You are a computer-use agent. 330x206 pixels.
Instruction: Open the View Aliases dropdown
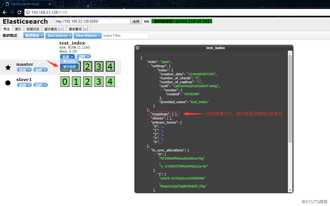(x=88, y=35)
